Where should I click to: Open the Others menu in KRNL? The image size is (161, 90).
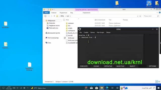pyautogui.click(x=108, y=32)
